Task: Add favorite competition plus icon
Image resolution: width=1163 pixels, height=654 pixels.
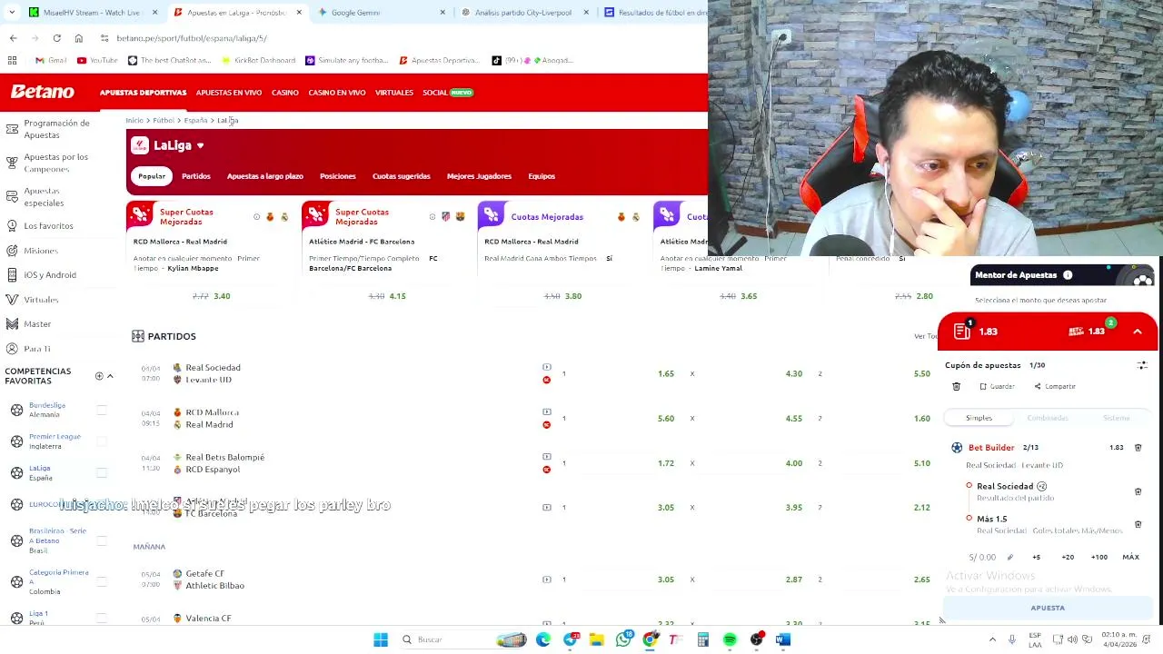Action: (99, 376)
